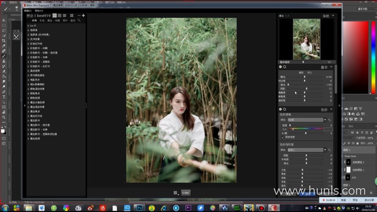The image size is (377, 212).
Task: Toggle visibility of 选取颜色 2 layer
Action: click(345, 162)
